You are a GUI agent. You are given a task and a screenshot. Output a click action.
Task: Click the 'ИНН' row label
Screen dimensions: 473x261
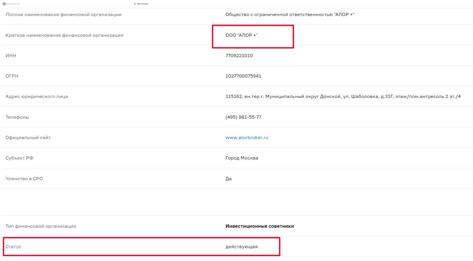tap(11, 56)
